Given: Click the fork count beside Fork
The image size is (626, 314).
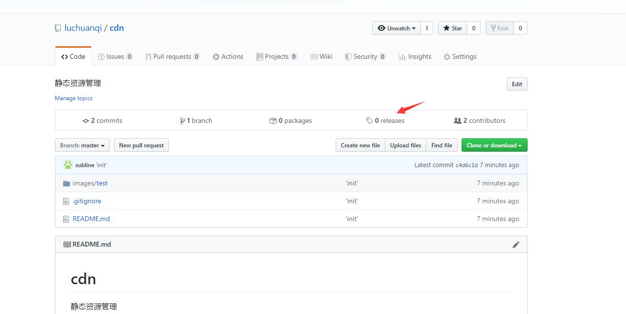Looking at the screenshot, I should click(520, 28).
